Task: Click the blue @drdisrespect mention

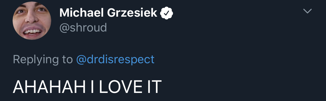Action: (115, 60)
